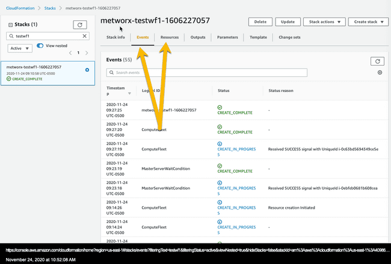Switch to the Parameters tab
Viewport: 391px width, 264px height.
(227, 37)
